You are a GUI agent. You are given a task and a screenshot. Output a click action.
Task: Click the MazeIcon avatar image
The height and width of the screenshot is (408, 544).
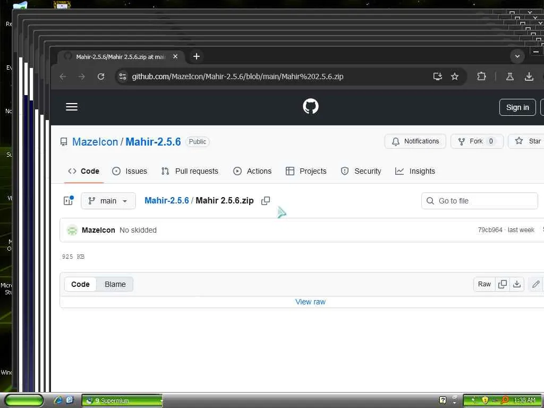72,230
